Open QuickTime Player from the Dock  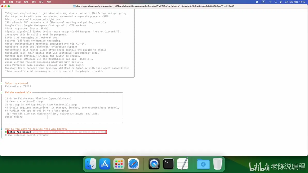pyautogui.click(x=154, y=164)
